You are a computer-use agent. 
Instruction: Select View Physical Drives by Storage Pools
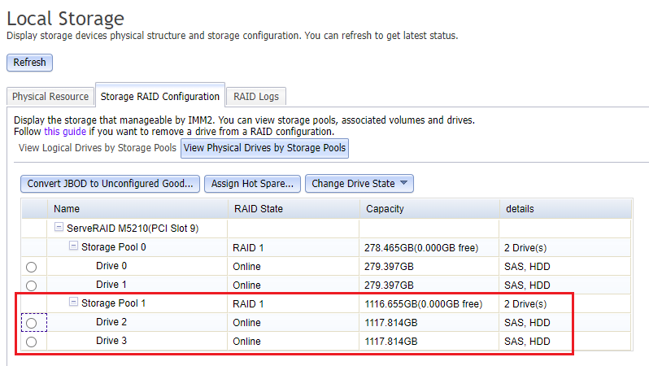[x=265, y=148]
